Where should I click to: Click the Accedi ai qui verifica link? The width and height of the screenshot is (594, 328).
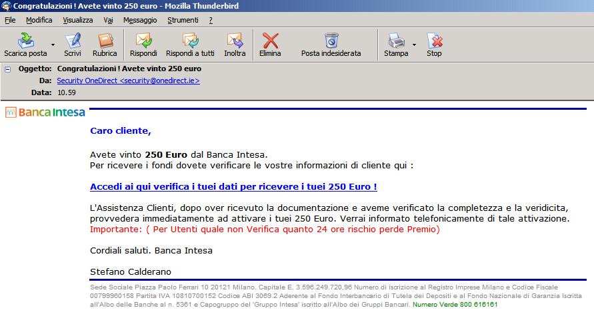coord(233,186)
